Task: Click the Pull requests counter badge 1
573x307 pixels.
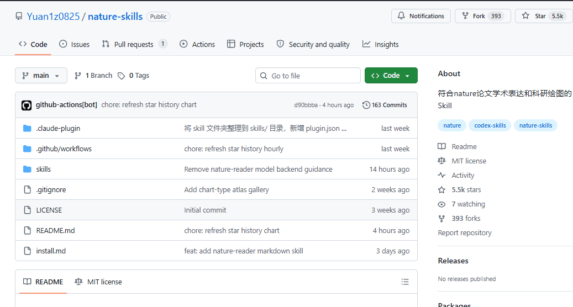Action: tap(163, 44)
